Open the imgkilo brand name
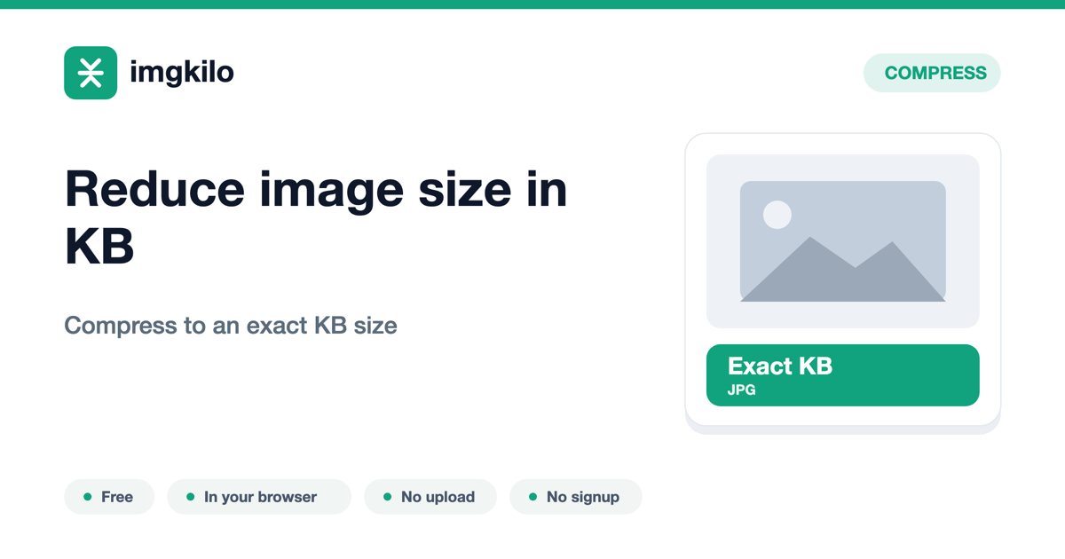1065x559 pixels. (182, 73)
